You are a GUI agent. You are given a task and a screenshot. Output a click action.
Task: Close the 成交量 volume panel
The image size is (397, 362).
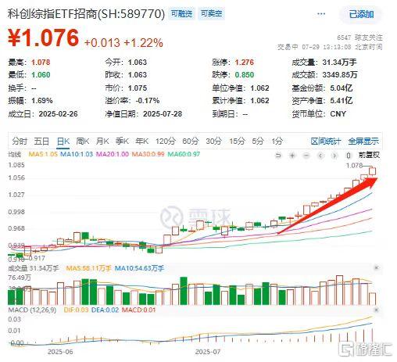[x=376, y=267]
